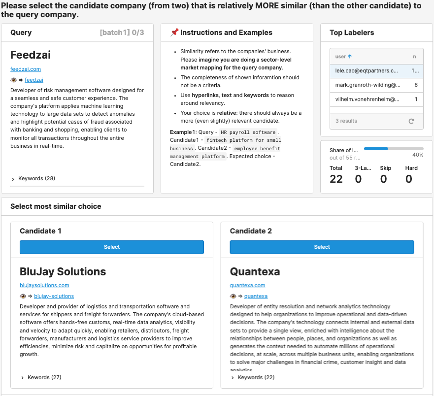Follow the blujay-solutions profile link
Screen dimensions: 434x396
tap(54, 296)
